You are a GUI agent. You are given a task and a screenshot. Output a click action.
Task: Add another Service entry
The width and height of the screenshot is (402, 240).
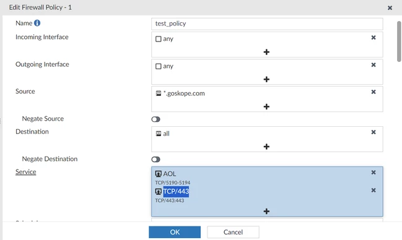click(x=266, y=211)
